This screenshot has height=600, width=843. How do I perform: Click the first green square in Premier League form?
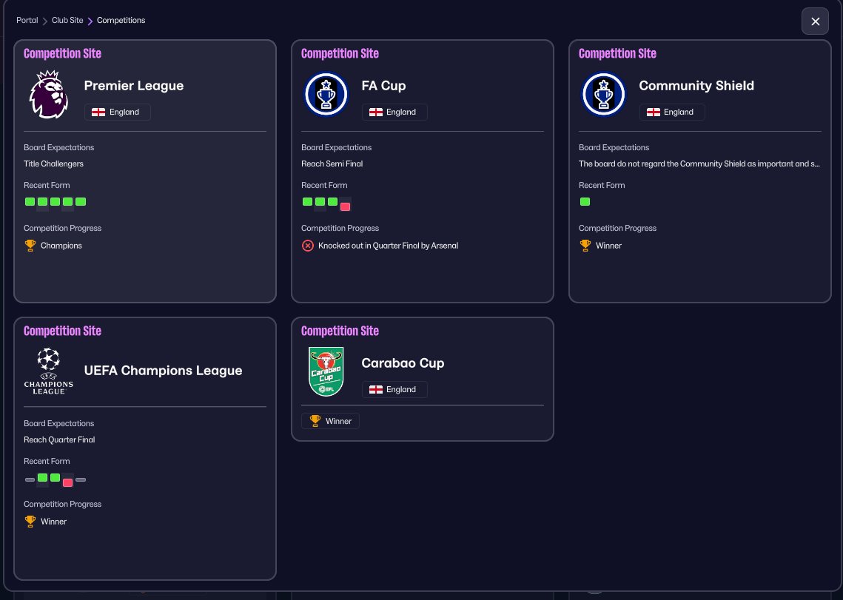[30, 202]
